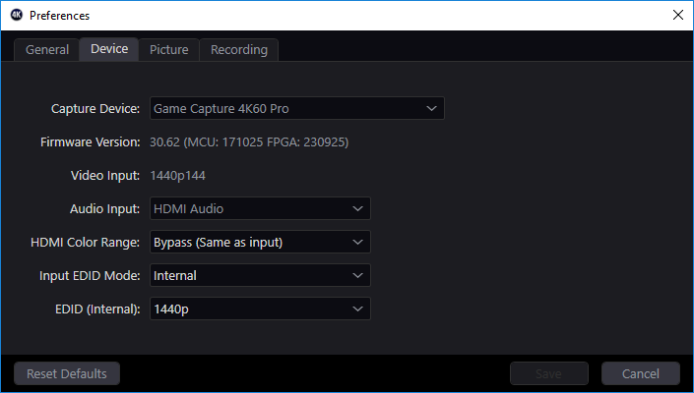This screenshot has width=694, height=393.
Task: Click the Preferences window title text
Action: [59, 16]
